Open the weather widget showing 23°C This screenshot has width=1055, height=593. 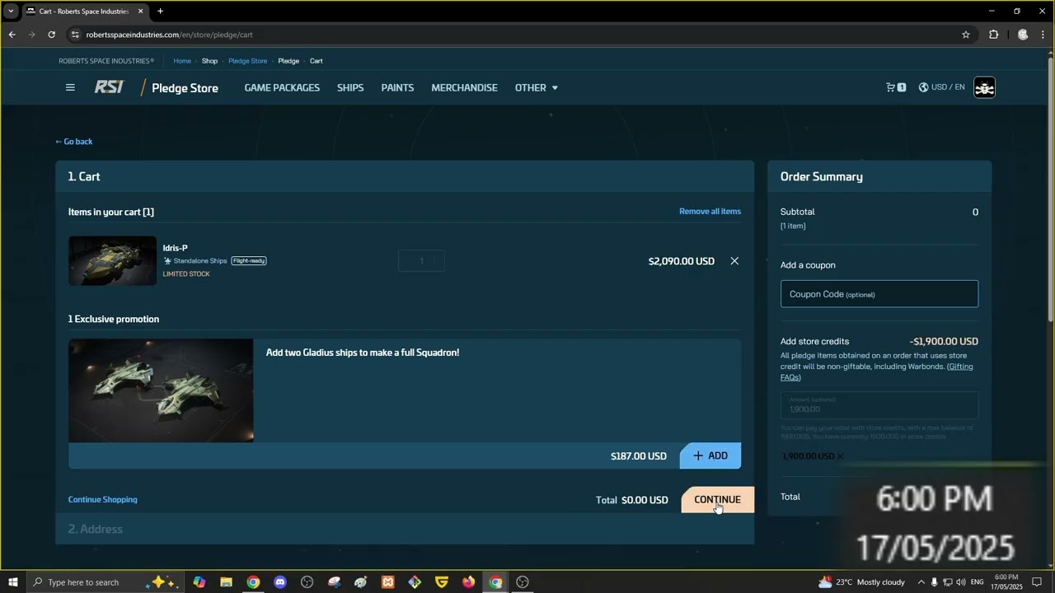pyautogui.click(x=861, y=582)
